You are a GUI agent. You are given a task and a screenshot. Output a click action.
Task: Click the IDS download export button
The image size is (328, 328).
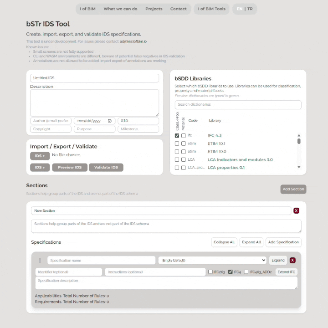(40, 167)
